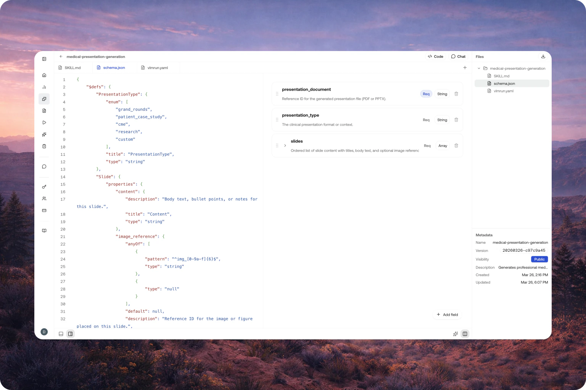
Task: Toggle split view icon at bottom left
Action: (71, 334)
